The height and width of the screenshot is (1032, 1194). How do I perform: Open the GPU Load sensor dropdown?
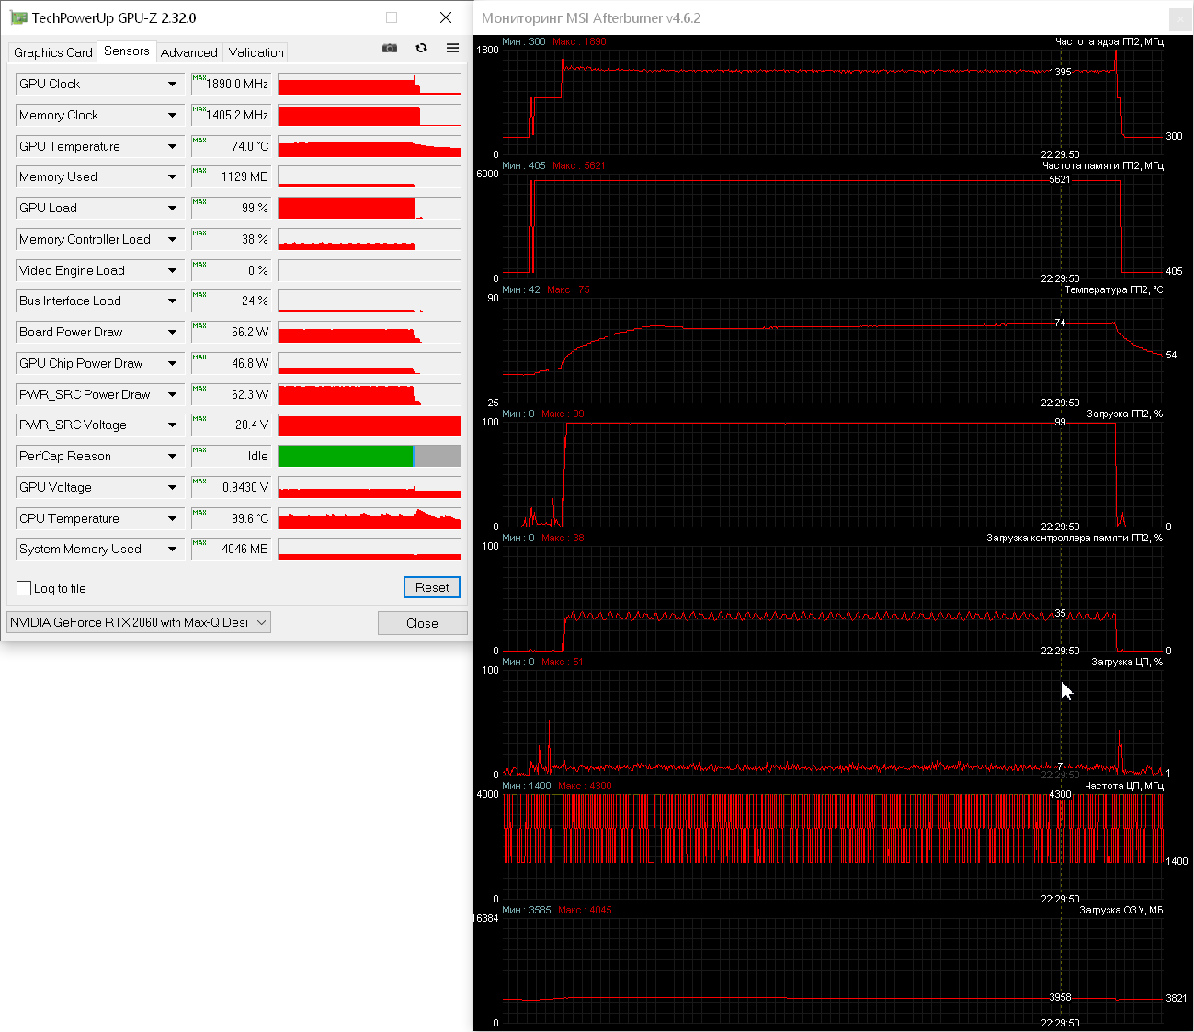pyautogui.click(x=172, y=208)
